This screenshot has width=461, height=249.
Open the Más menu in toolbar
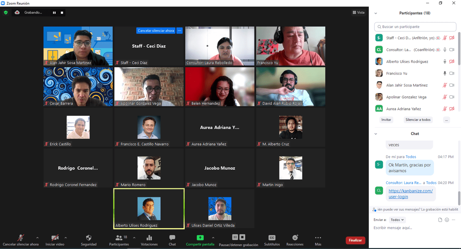pyautogui.click(x=318, y=238)
